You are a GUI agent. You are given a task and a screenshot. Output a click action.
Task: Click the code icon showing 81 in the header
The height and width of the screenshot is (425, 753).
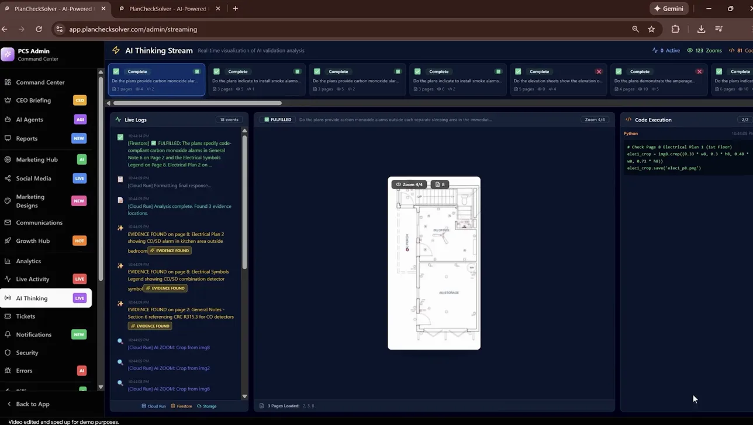pyautogui.click(x=731, y=50)
